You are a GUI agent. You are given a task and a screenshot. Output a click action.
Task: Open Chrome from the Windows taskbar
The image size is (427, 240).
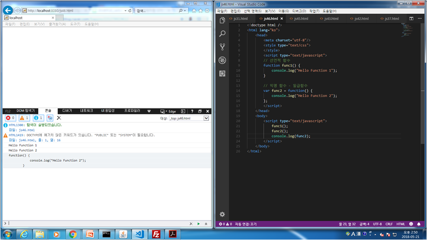pos(73,234)
